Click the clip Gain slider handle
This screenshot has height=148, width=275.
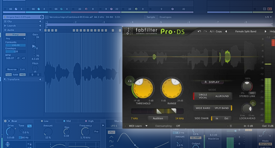pos(34,46)
